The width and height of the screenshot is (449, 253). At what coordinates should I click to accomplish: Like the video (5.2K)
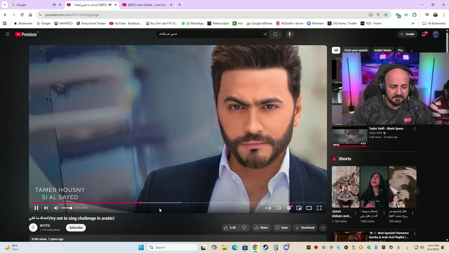(x=230, y=228)
